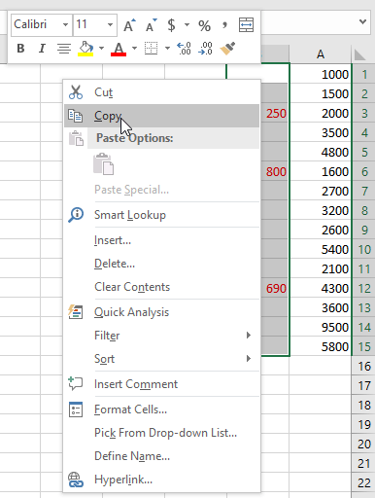The height and width of the screenshot is (498, 375).
Task: Select Paste Special from the menu
Action: point(162,190)
